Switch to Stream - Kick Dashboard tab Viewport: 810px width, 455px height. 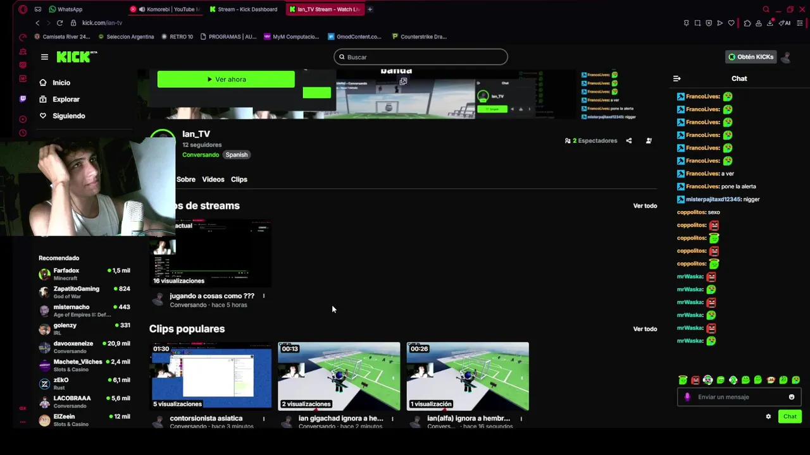pos(244,9)
